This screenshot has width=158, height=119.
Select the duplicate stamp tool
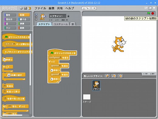point(84,8)
